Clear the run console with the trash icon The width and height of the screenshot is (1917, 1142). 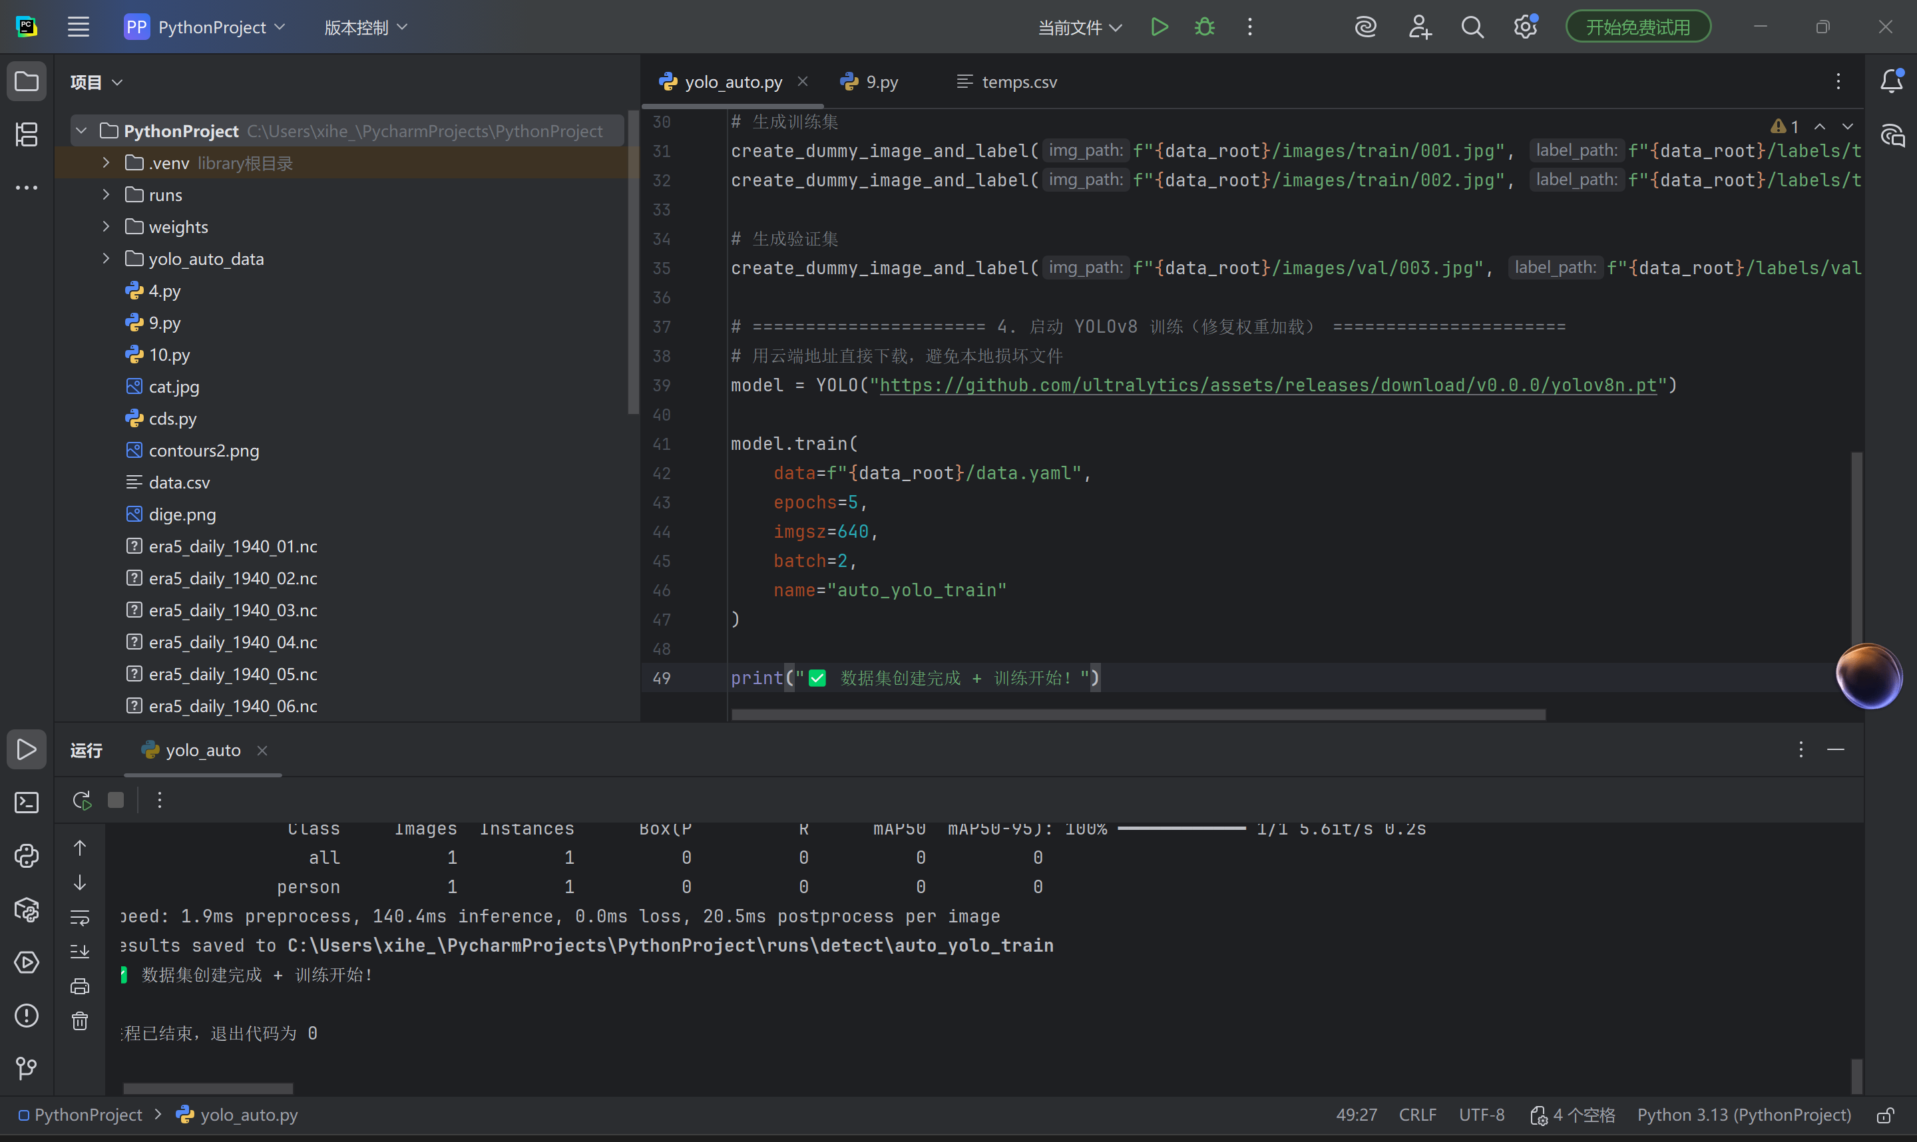pos(80,1021)
